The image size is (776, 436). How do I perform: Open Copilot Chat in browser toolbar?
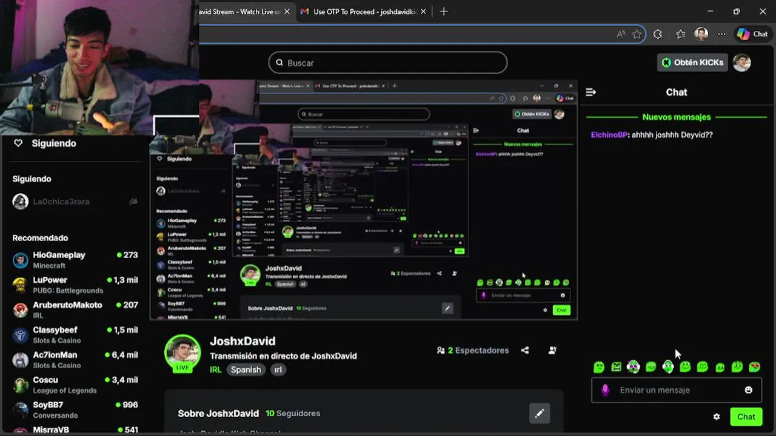coord(752,35)
